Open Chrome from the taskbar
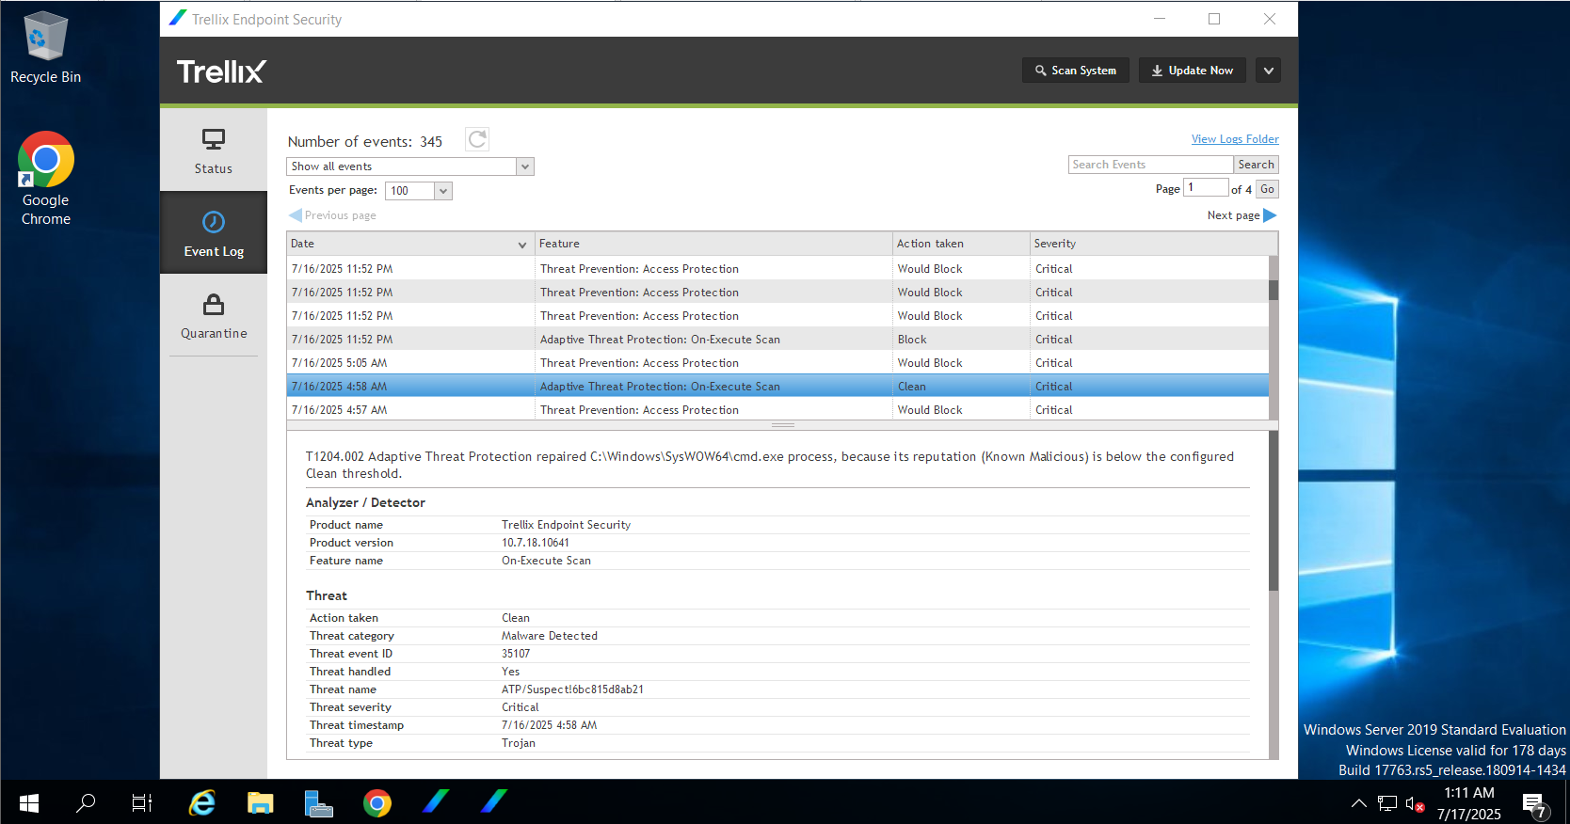This screenshot has height=824, width=1570. click(377, 802)
